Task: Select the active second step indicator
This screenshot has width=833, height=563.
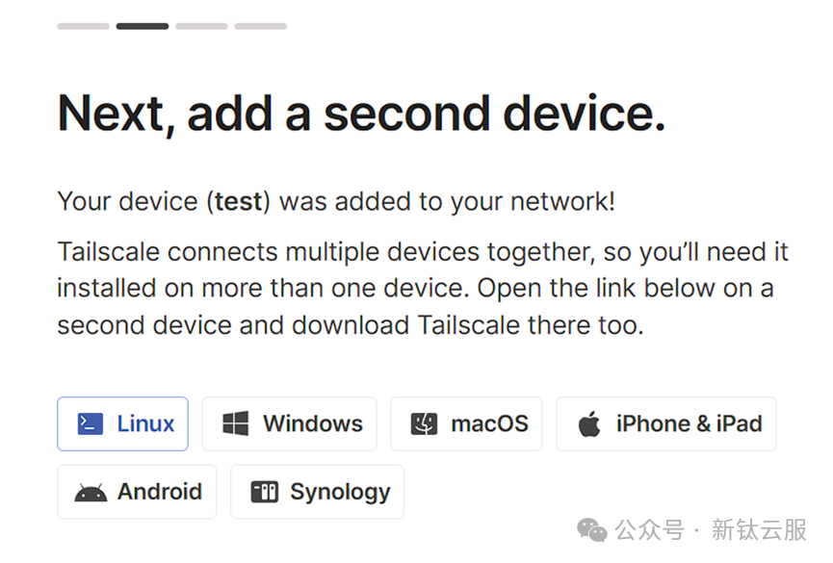Action: [143, 26]
